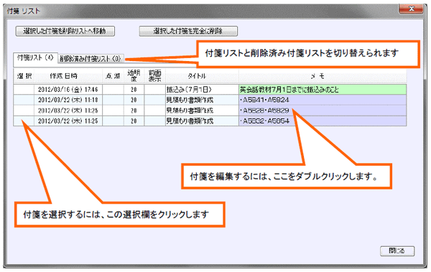Select 見積もり書類作成 title in 11:18 row
431x272 pixels.
pyautogui.click(x=202, y=100)
